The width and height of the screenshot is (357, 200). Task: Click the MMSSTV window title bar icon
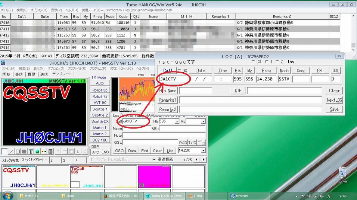[3, 63]
